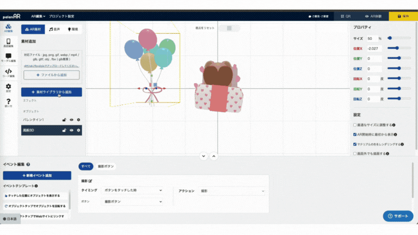Open the アクション dropdown
This screenshot has width=418, height=235.
click(232, 191)
